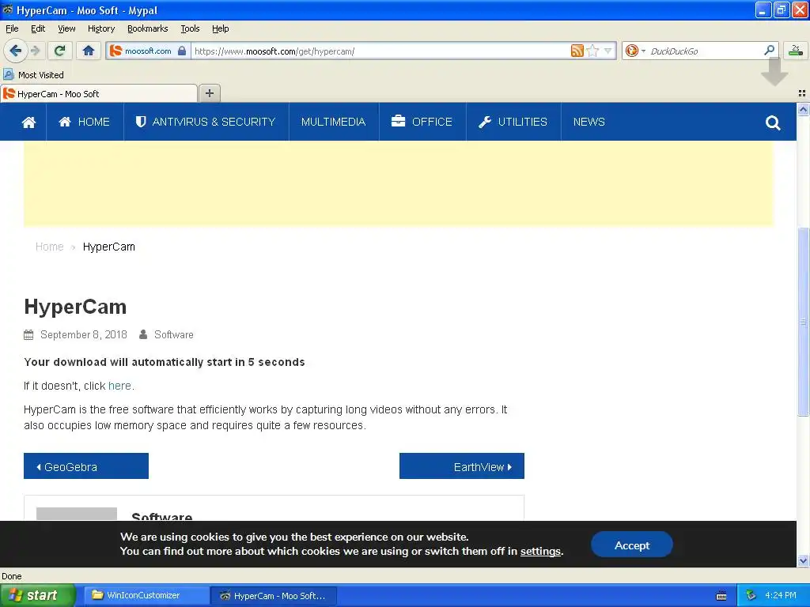Open the Edit menu
This screenshot has width=810, height=607.
pos(38,28)
